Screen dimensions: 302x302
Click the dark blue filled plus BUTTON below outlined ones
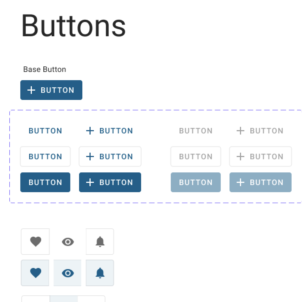110,182
